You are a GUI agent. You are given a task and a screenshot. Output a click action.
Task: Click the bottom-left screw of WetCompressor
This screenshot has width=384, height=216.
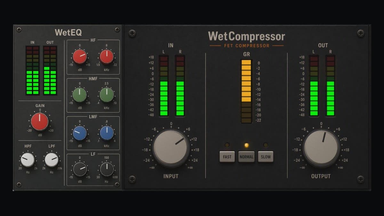132,179
